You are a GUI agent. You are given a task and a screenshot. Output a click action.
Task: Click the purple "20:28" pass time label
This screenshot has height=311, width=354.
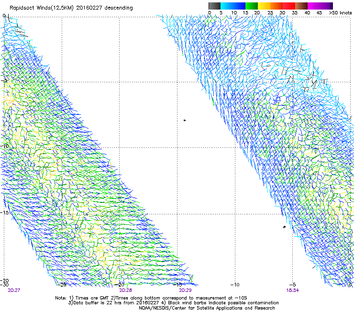click(125, 290)
